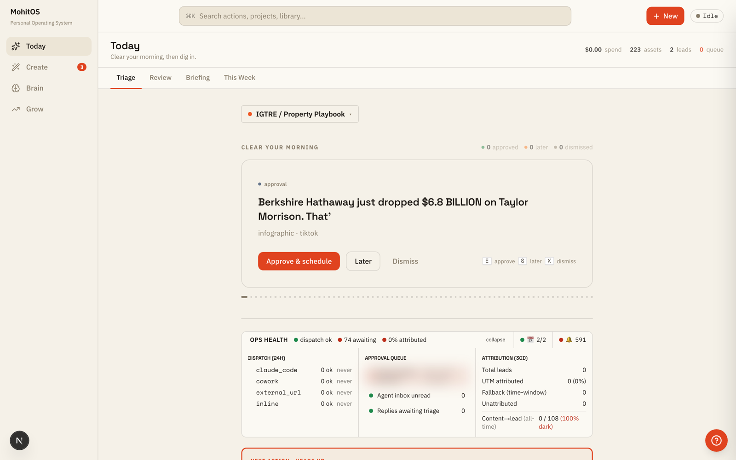Click the '0 approved' counter
This screenshot has width=736, height=460.
click(500, 147)
